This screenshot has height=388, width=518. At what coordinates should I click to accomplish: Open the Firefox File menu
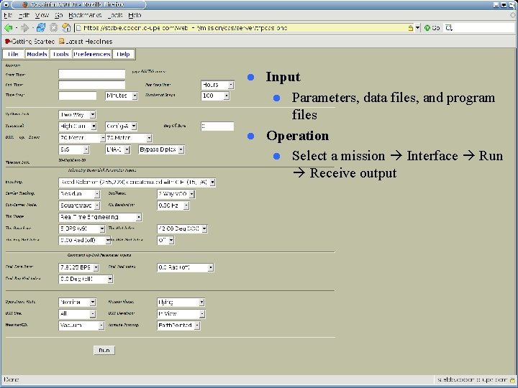point(8,15)
